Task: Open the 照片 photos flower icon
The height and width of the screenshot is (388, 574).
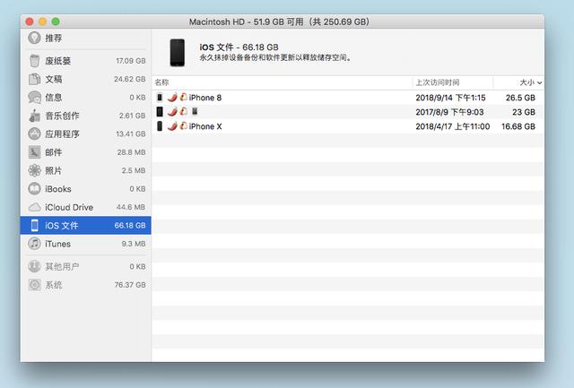Action: (34, 170)
